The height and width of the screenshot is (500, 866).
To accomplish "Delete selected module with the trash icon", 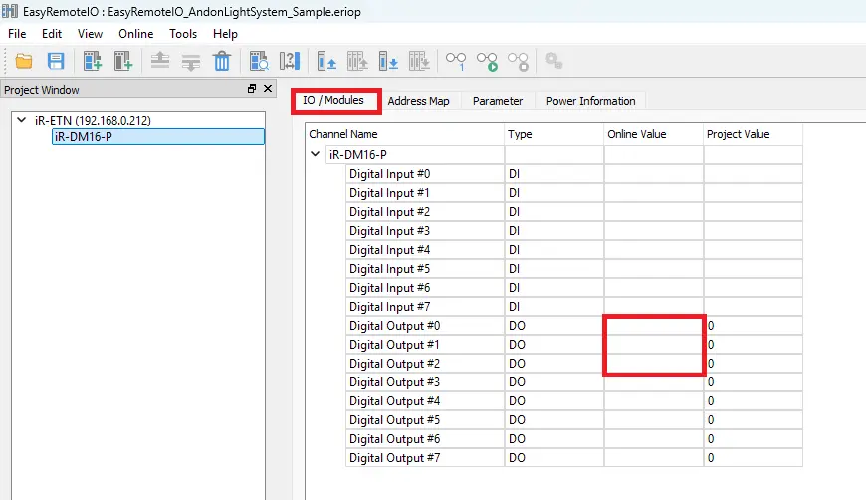I will tap(222, 61).
